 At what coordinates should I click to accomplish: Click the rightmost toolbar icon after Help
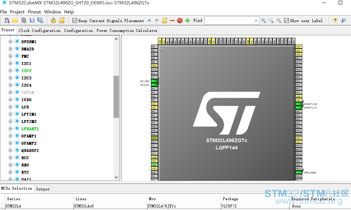point(343,21)
